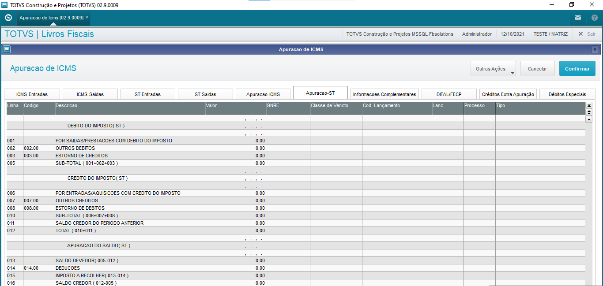Screen dimensions: 603x286
Task: Select the DIFAL/FECP tab
Action: pyautogui.click(x=449, y=94)
